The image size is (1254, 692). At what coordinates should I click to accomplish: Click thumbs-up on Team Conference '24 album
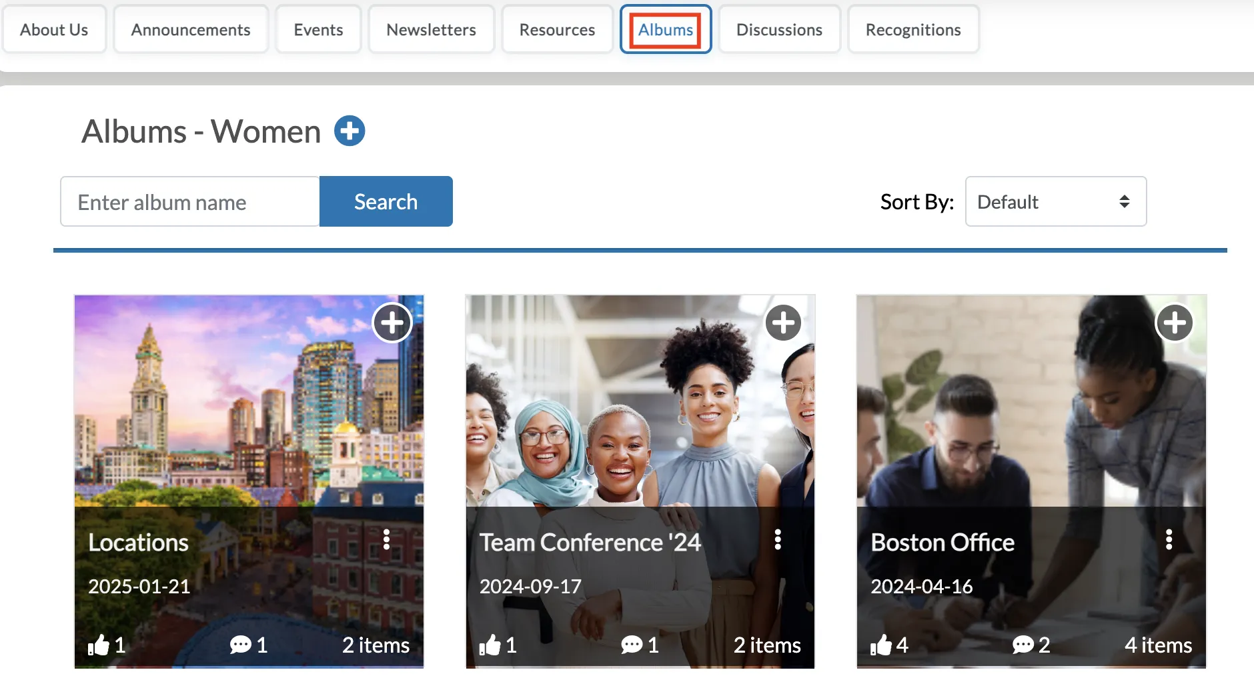point(490,645)
